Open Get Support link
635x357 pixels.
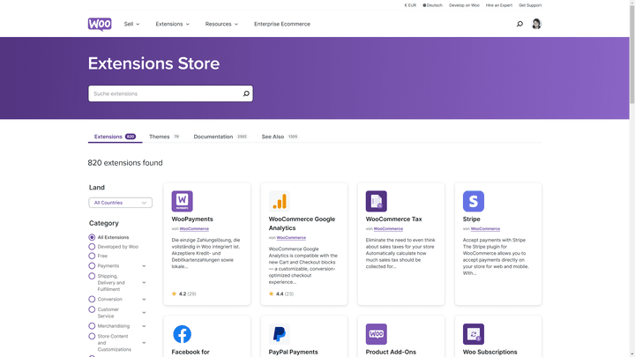[x=530, y=5]
